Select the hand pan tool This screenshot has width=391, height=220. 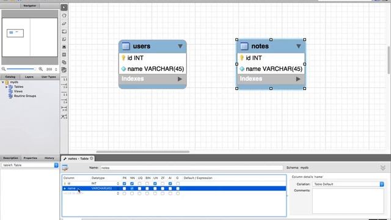pos(64,15)
